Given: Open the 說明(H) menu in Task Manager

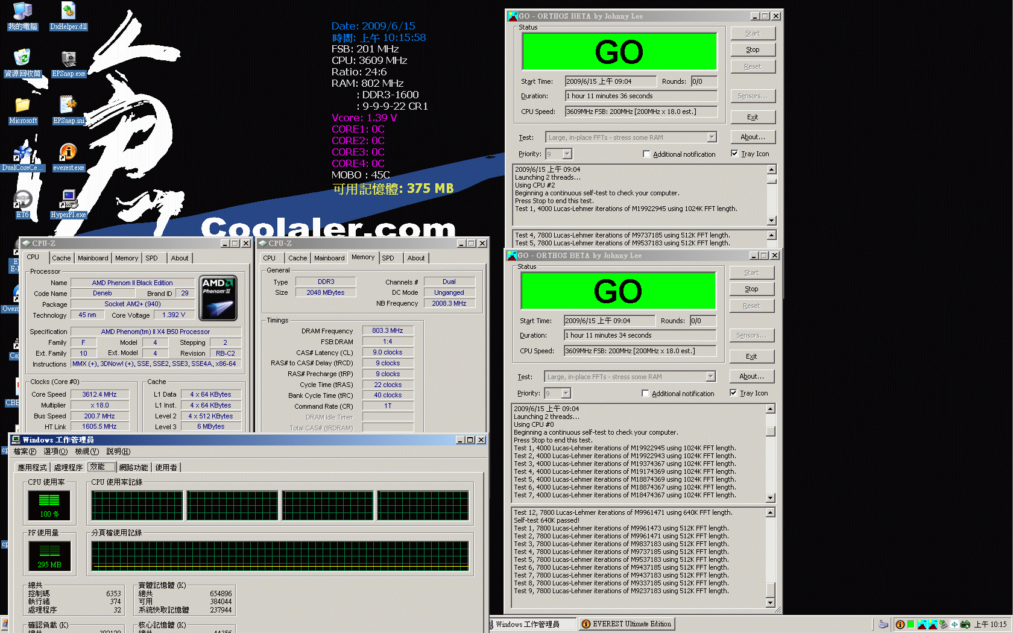Looking at the screenshot, I should coord(118,452).
